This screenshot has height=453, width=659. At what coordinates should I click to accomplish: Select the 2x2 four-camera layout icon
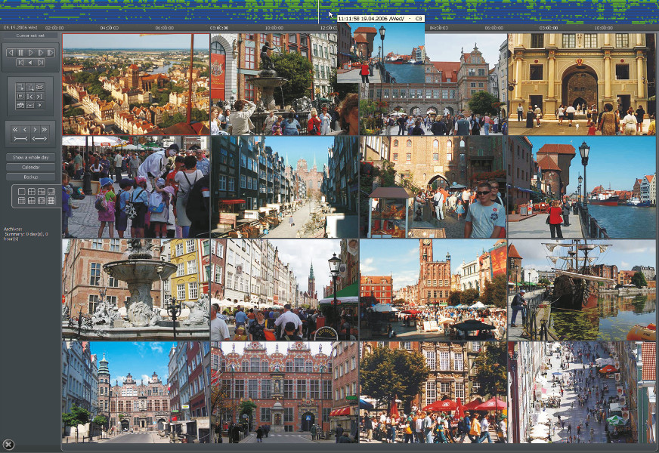coord(31,192)
